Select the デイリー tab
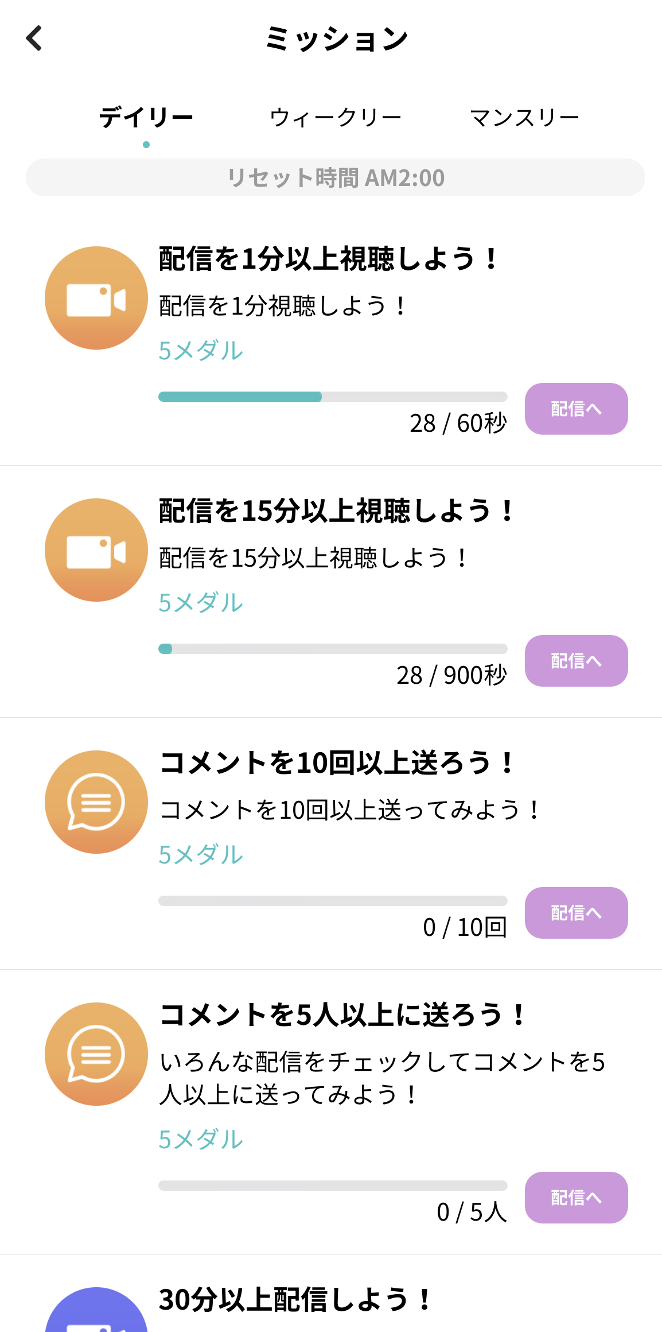This screenshot has width=662, height=1332. pyautogui.click(x=146, y=118)
